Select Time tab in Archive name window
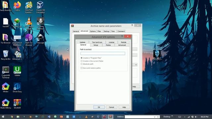This screenshot has width=212, height=119. pyautogui.click(x=113, y=31)
